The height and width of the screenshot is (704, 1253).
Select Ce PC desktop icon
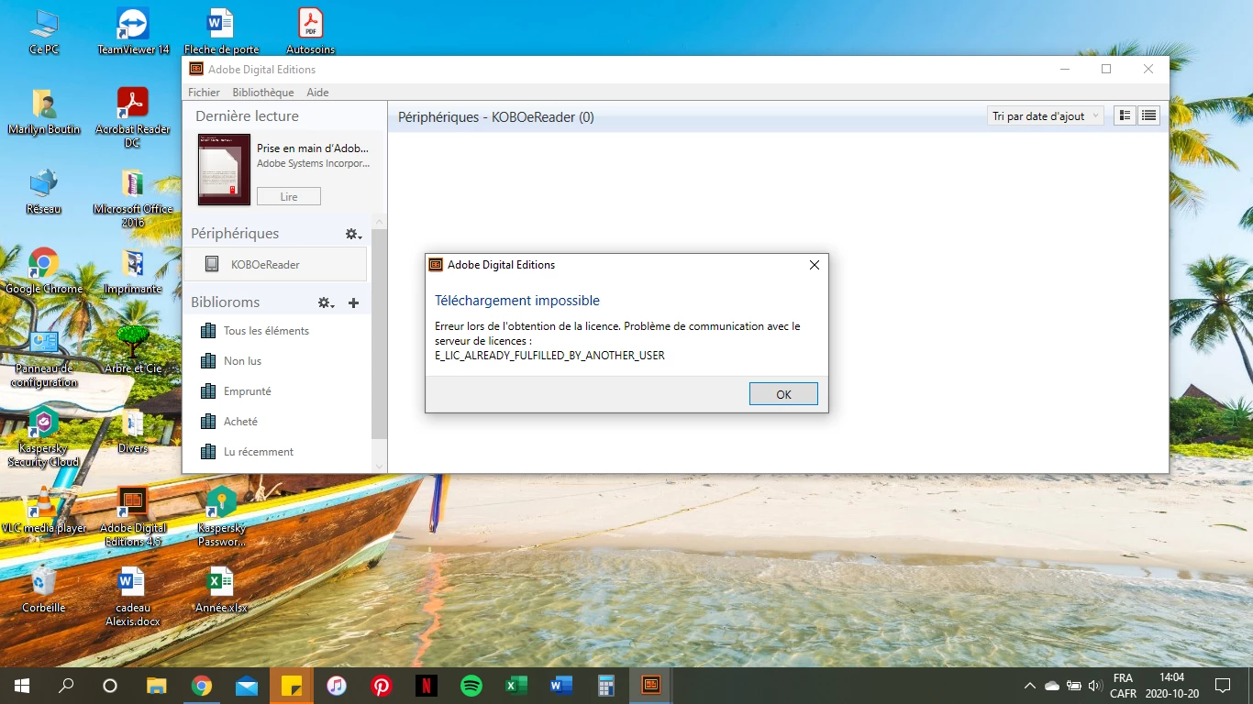(x=44, y=31)
